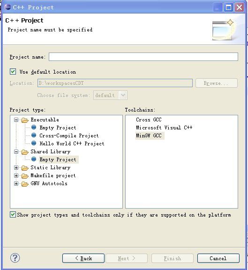Click the Back button
The height and width of the screenshot is (270, 248).
[83, 258]
